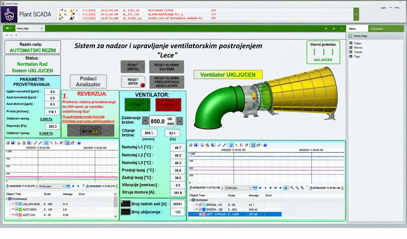Expand Tags in Menu tree
Image resolution: width=407 pixels, height=239 pixels.
[351, 56]
